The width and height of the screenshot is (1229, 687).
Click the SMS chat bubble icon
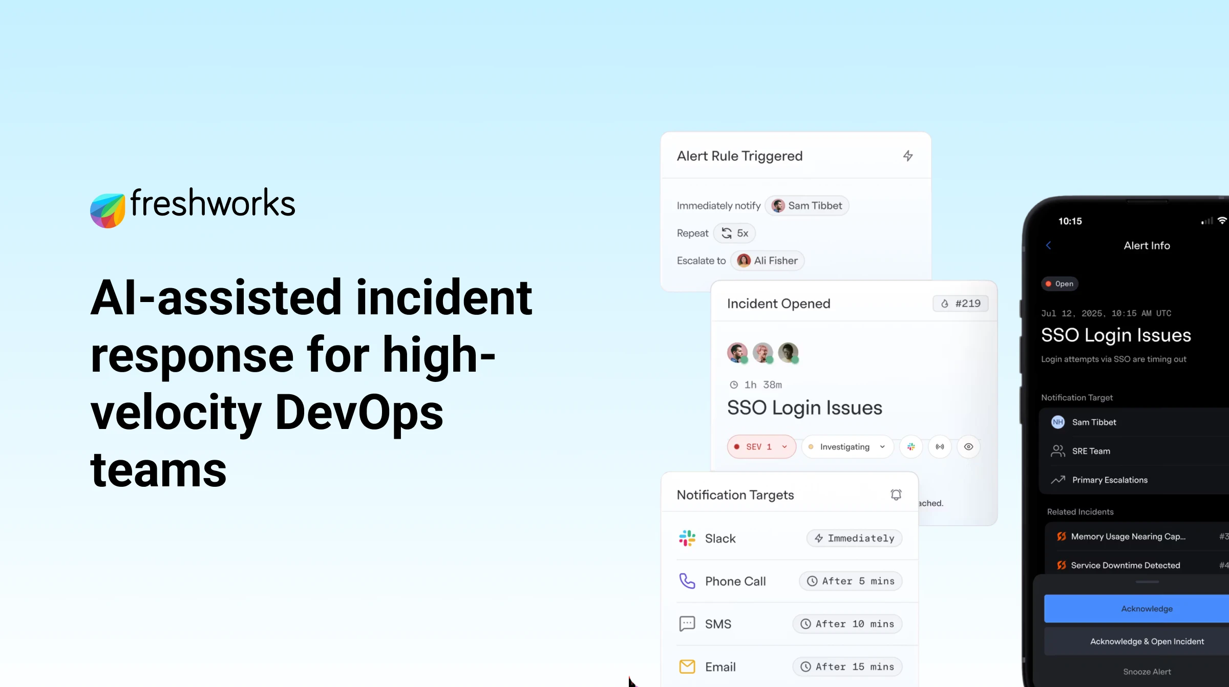point(687,624)
